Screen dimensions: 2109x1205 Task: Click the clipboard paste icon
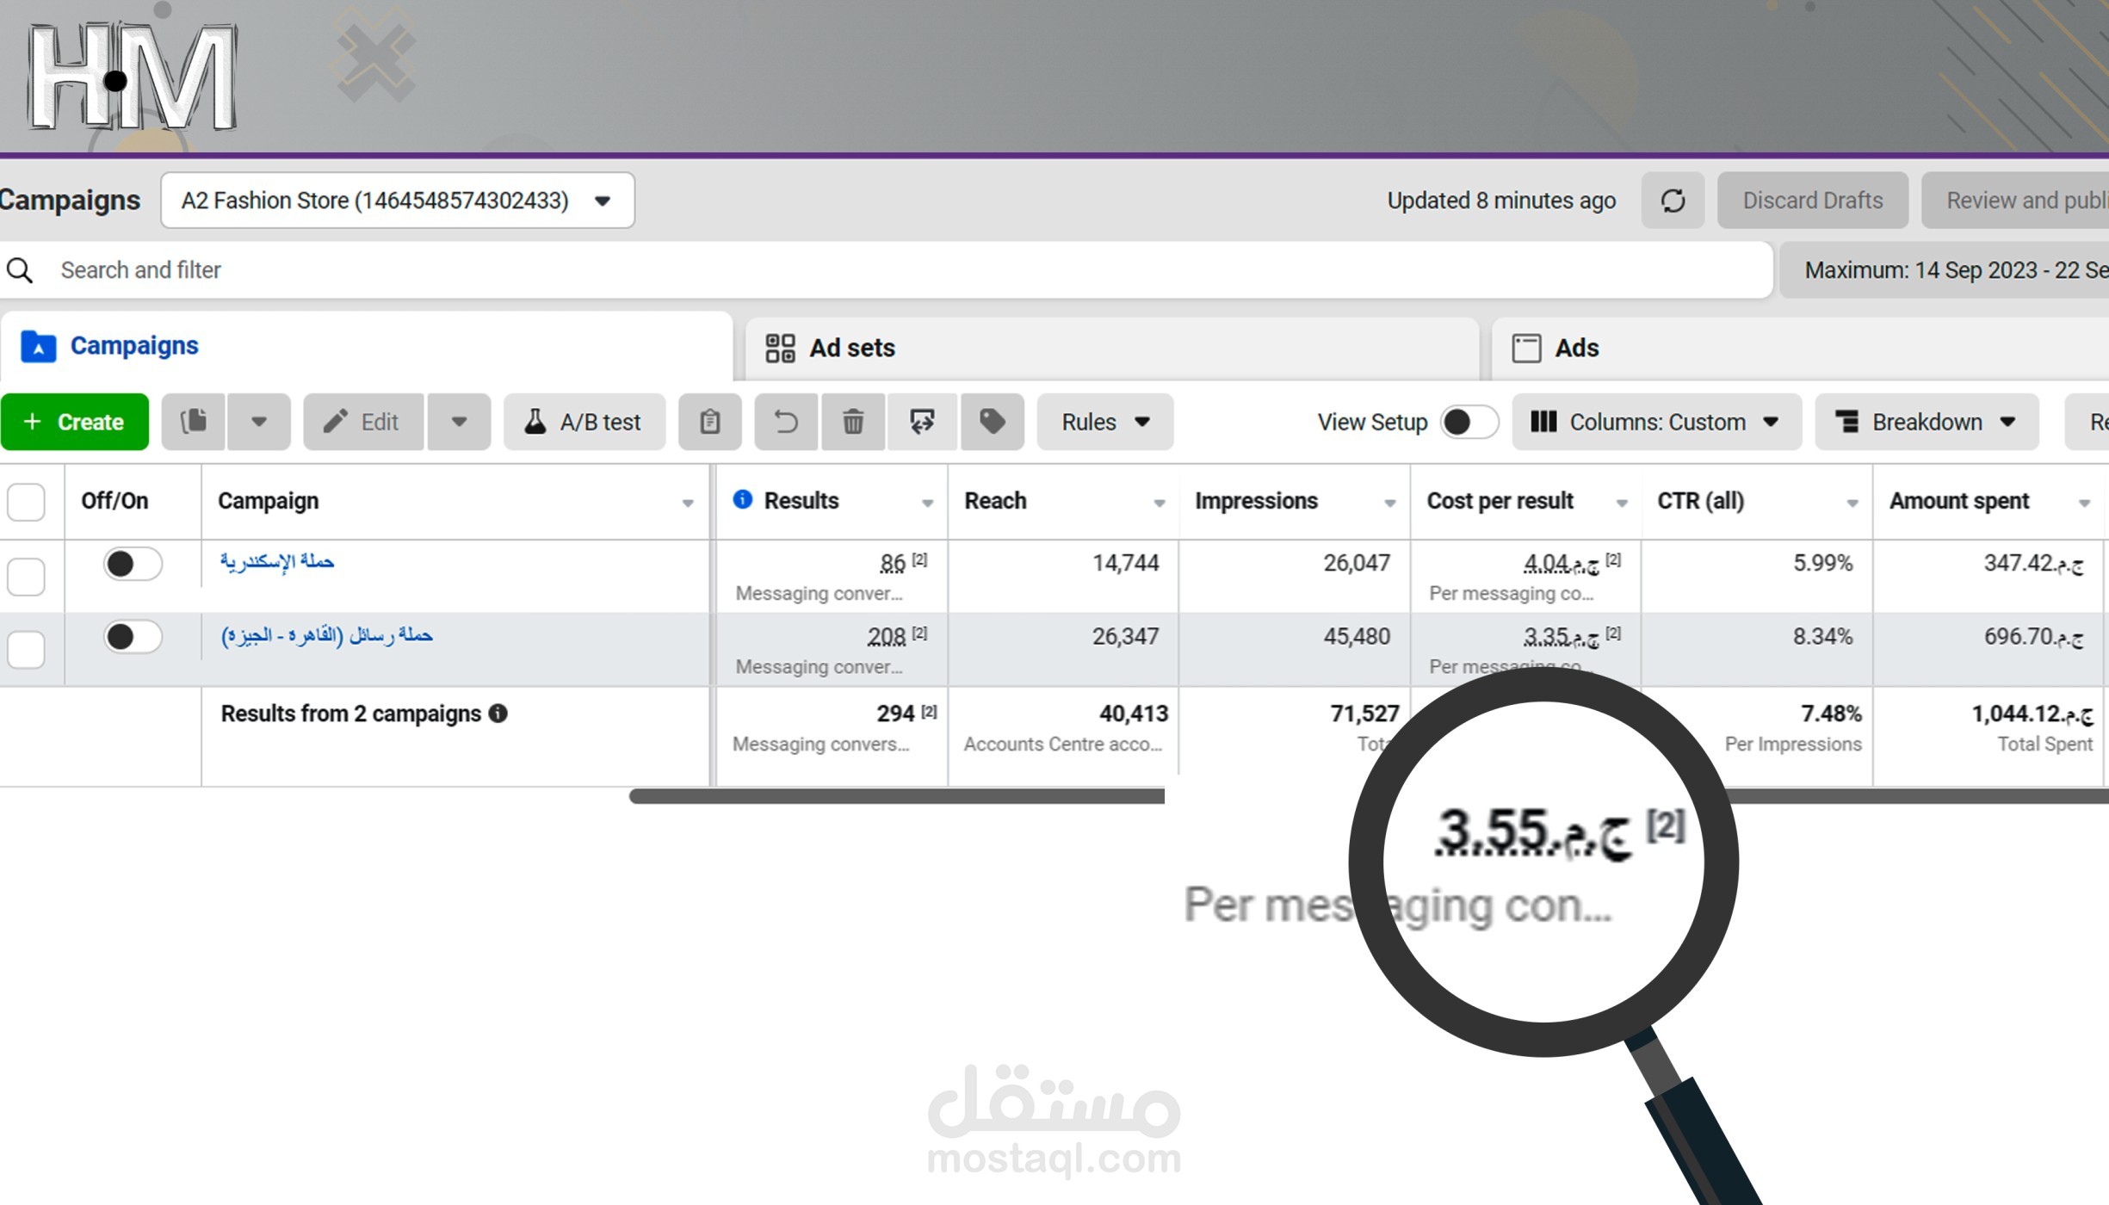709,422
